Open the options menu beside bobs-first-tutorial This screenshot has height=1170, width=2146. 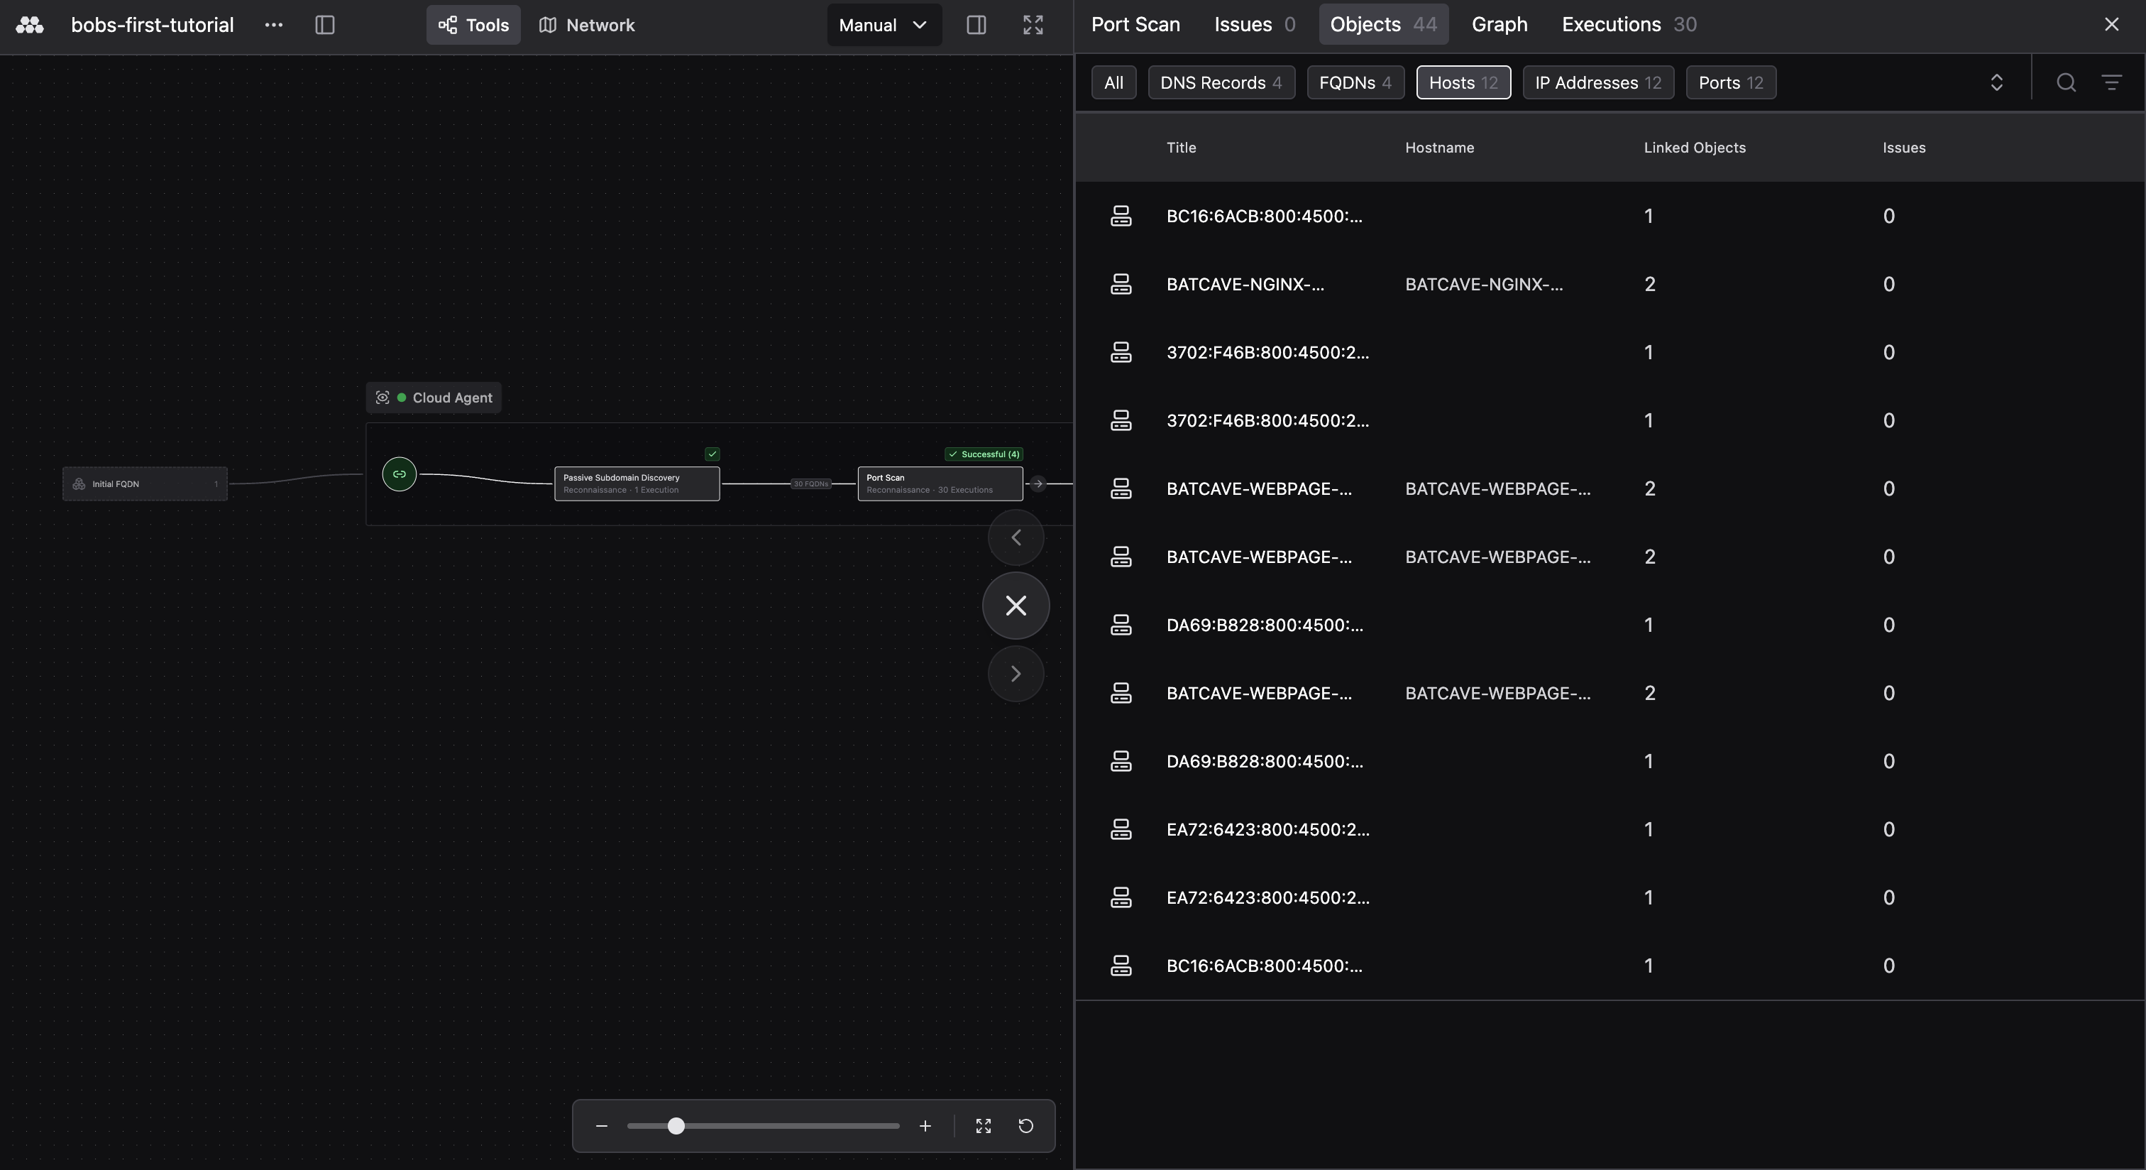coord(274,25)
